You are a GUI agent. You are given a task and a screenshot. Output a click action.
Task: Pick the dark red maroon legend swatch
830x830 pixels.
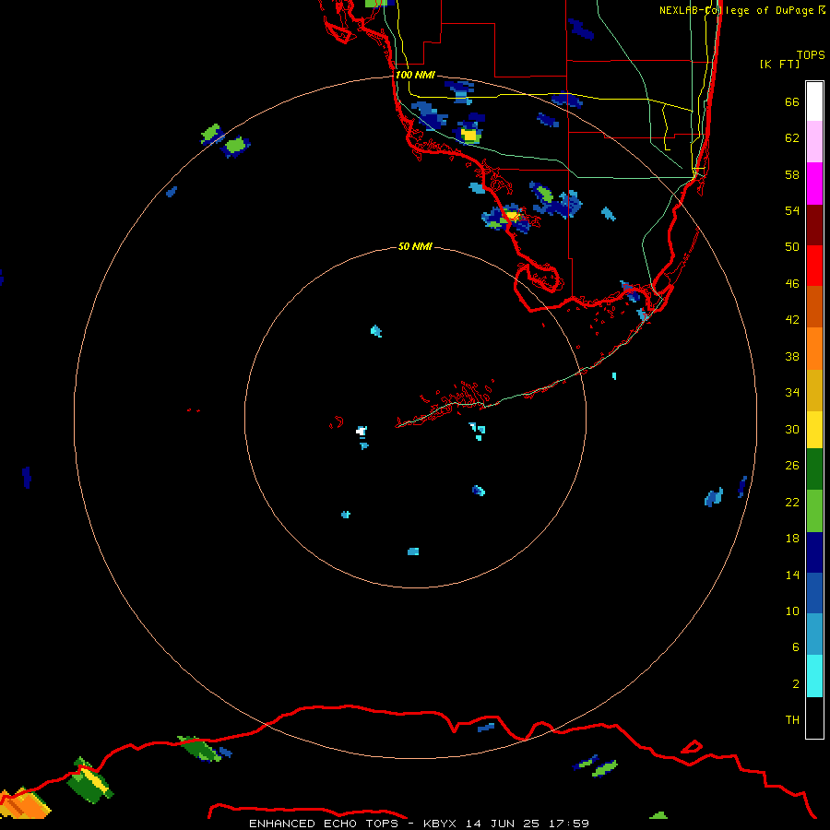pos(814,224)
